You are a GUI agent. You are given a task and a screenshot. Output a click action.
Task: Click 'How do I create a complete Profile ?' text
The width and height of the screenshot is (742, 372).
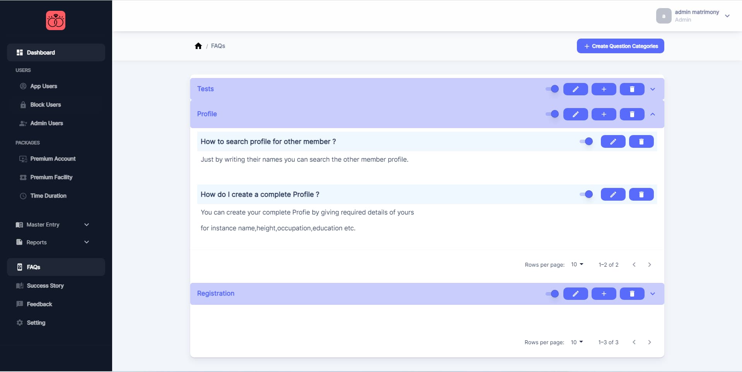tap(260, 194)
